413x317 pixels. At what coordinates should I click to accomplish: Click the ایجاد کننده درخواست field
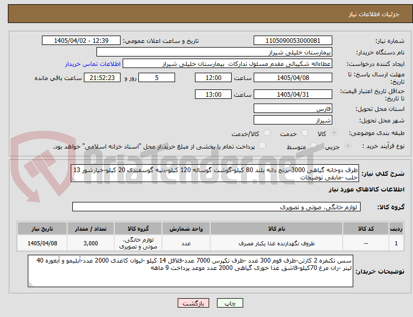pos(227,64)
